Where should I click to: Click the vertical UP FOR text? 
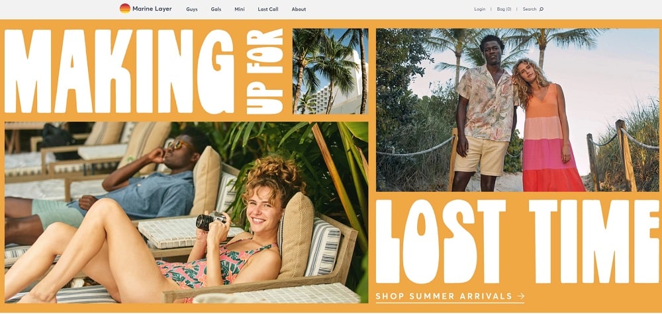(x=265, y=71)
